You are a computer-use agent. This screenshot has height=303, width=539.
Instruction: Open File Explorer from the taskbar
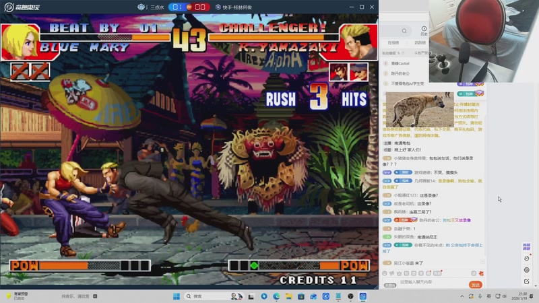tap(289, 296)
